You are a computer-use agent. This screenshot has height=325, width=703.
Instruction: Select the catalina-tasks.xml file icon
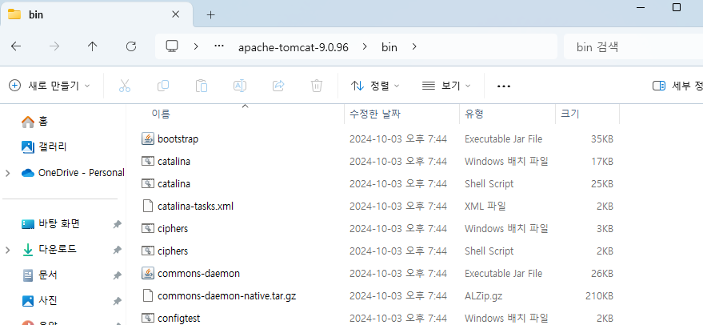pyautogui.click(x=148, y=206)
